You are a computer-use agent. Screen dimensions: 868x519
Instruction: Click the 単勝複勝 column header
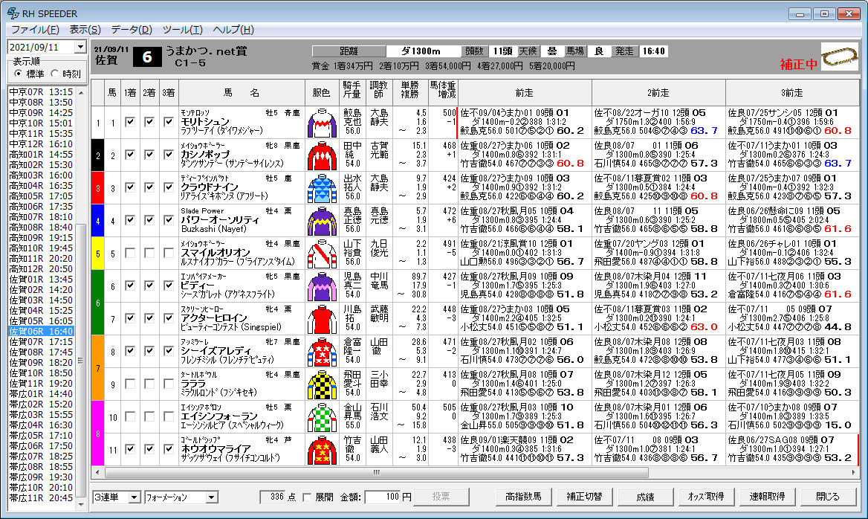tap(410, 93)
